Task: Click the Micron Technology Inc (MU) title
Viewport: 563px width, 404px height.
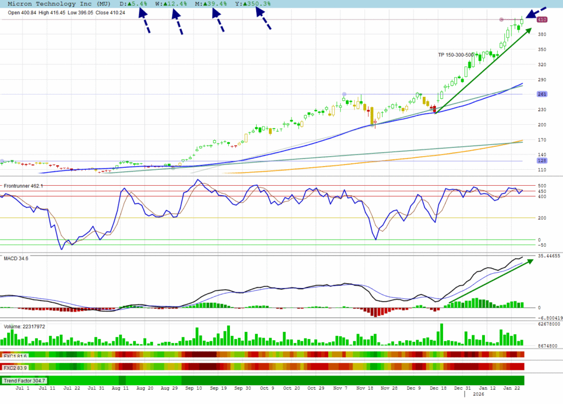Action: (56, 4)
